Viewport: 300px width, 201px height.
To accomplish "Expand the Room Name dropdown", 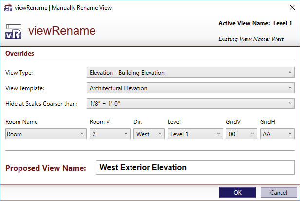I will click(x=46, y=134).
